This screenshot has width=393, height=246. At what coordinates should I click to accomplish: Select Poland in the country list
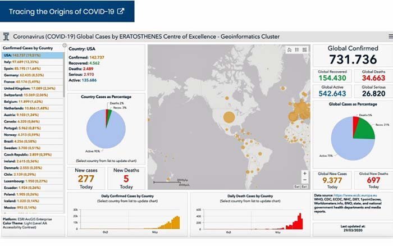33,194
